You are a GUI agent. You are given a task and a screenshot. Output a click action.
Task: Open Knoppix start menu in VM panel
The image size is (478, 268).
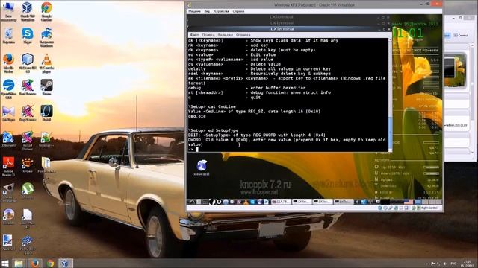[x=193, y=202]
